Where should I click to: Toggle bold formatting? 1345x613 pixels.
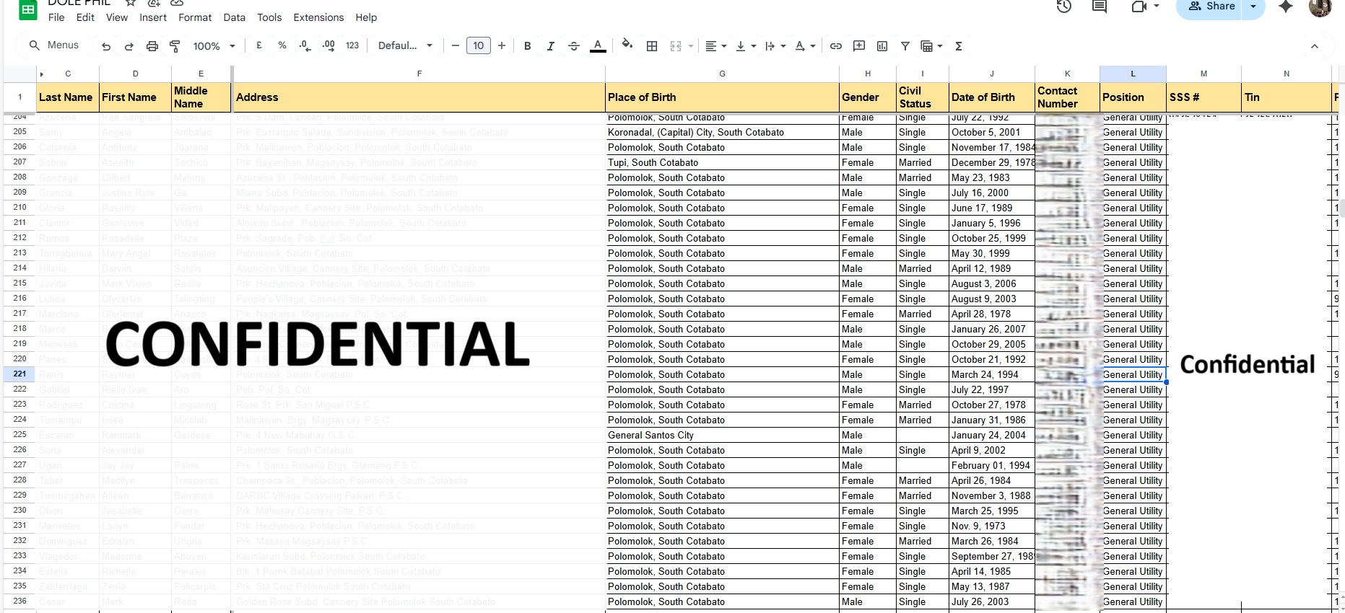click(528, 46)
